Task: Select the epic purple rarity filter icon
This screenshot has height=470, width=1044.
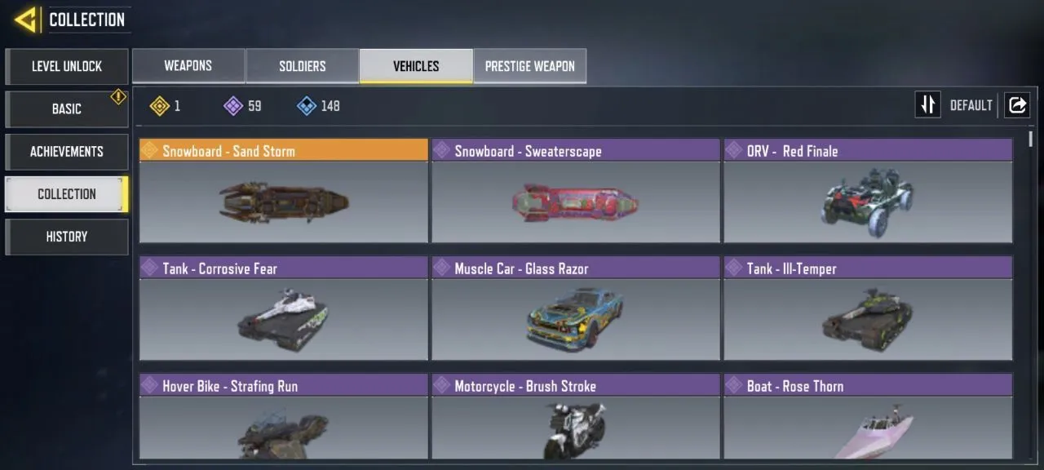Action: (233, 105)
